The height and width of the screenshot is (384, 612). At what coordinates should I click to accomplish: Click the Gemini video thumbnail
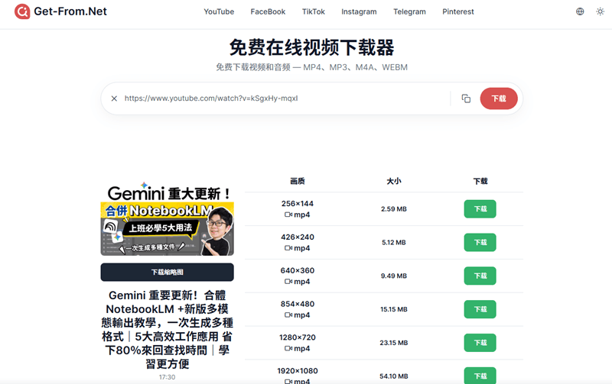pyautogui.click(x=167, y=219)
